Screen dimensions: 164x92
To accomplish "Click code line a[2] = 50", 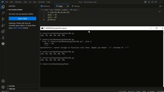I will click(x=52, y=17).
